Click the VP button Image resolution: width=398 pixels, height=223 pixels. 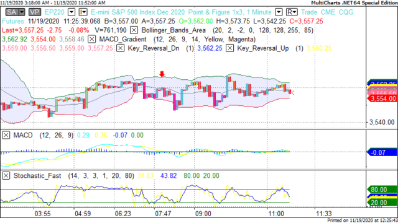35,12
